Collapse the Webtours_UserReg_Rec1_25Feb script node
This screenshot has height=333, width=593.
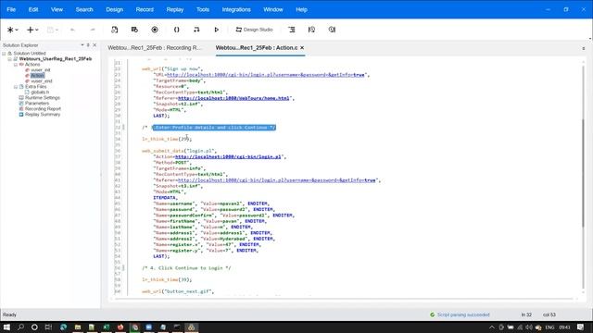[10, 59]
